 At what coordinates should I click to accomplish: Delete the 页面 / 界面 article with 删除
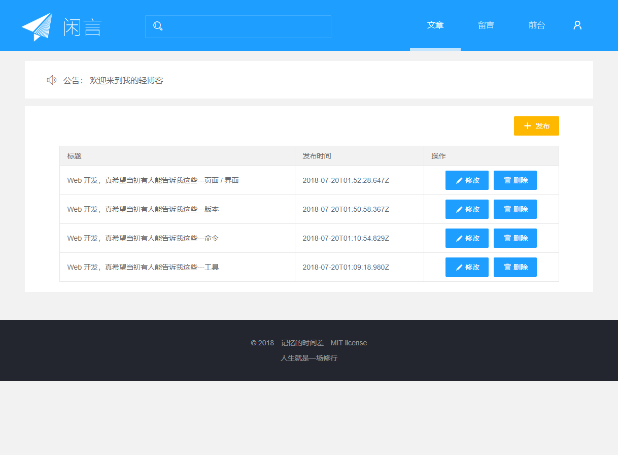point(515,180)
